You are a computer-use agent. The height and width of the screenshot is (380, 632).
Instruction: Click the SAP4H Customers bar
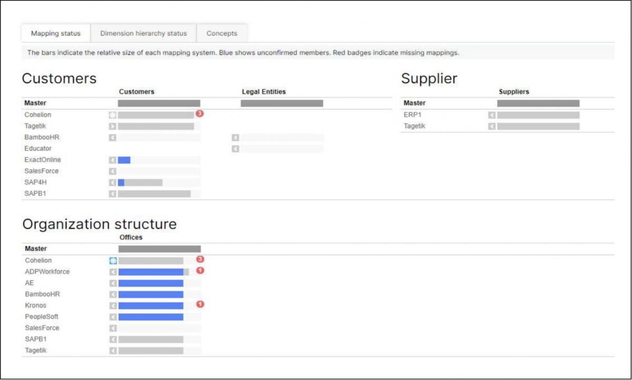tap(140, 183)
